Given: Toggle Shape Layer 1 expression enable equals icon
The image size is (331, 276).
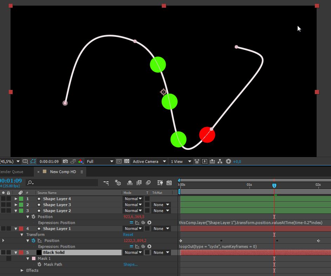Looking at the screenshot, I should pyautogui.click(x=131, y=246).
